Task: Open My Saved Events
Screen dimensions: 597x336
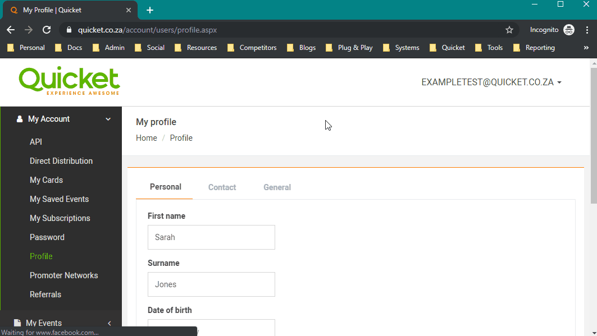Action: pos(60,199)
